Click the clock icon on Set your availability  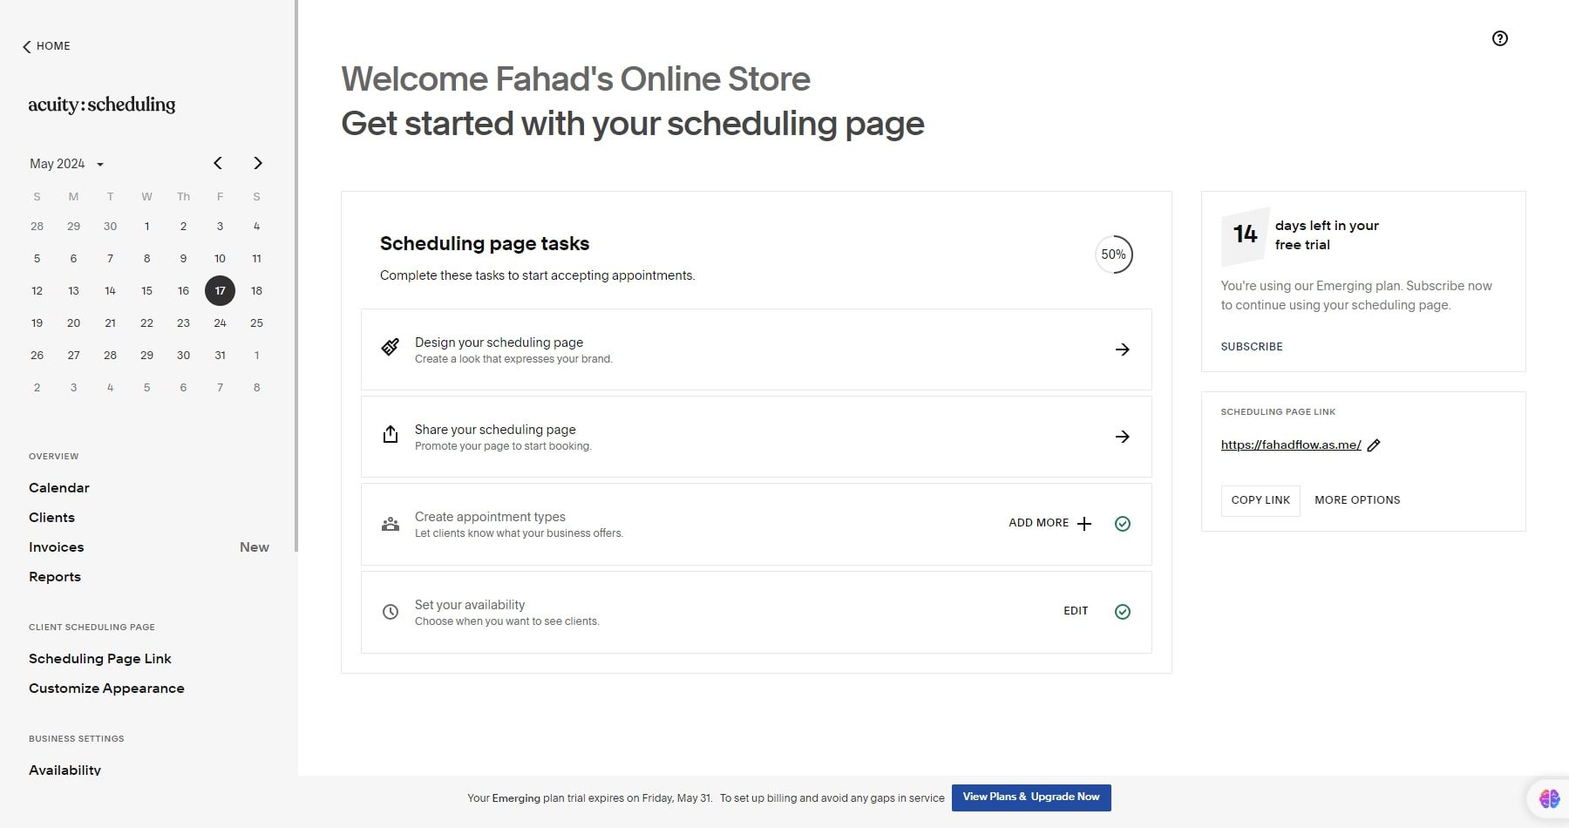coord(391,612)
